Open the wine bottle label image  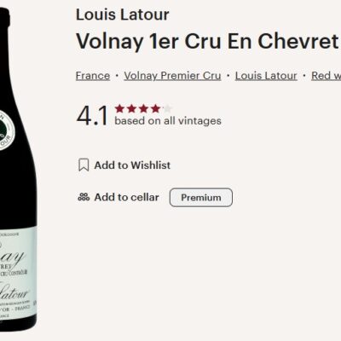[18, 275]
